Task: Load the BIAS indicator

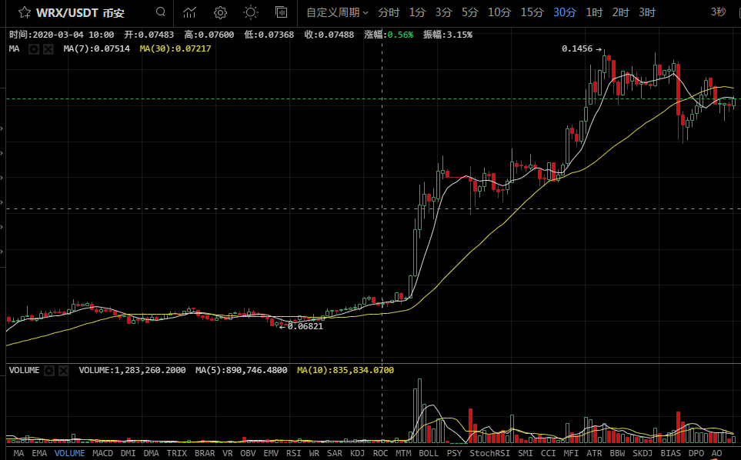Action: [x=670, y=453]
